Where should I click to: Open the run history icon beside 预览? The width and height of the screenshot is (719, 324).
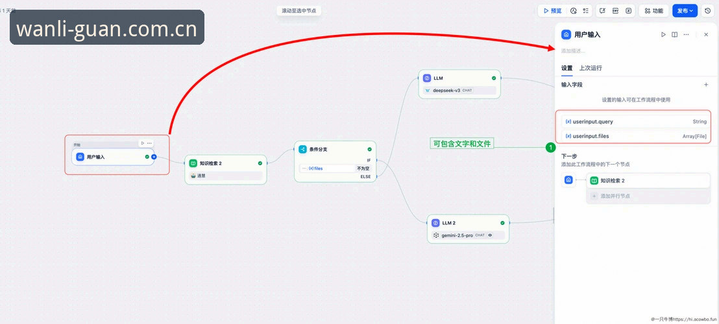click(573, 10)
